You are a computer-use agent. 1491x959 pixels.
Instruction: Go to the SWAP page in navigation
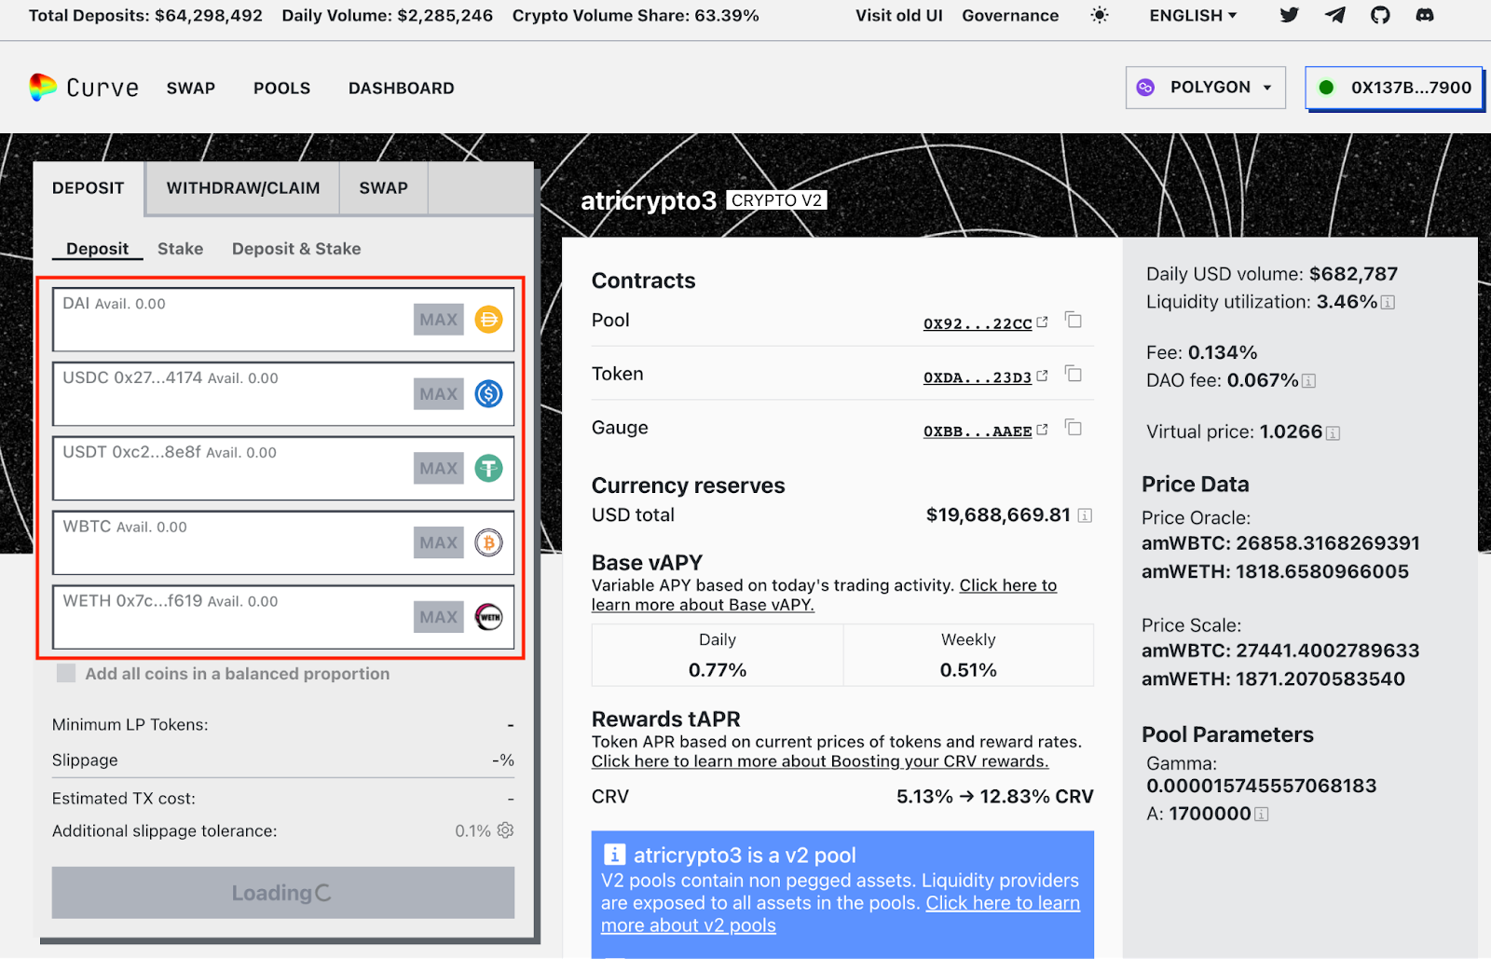pyautogui.click(x=191, y=89)
